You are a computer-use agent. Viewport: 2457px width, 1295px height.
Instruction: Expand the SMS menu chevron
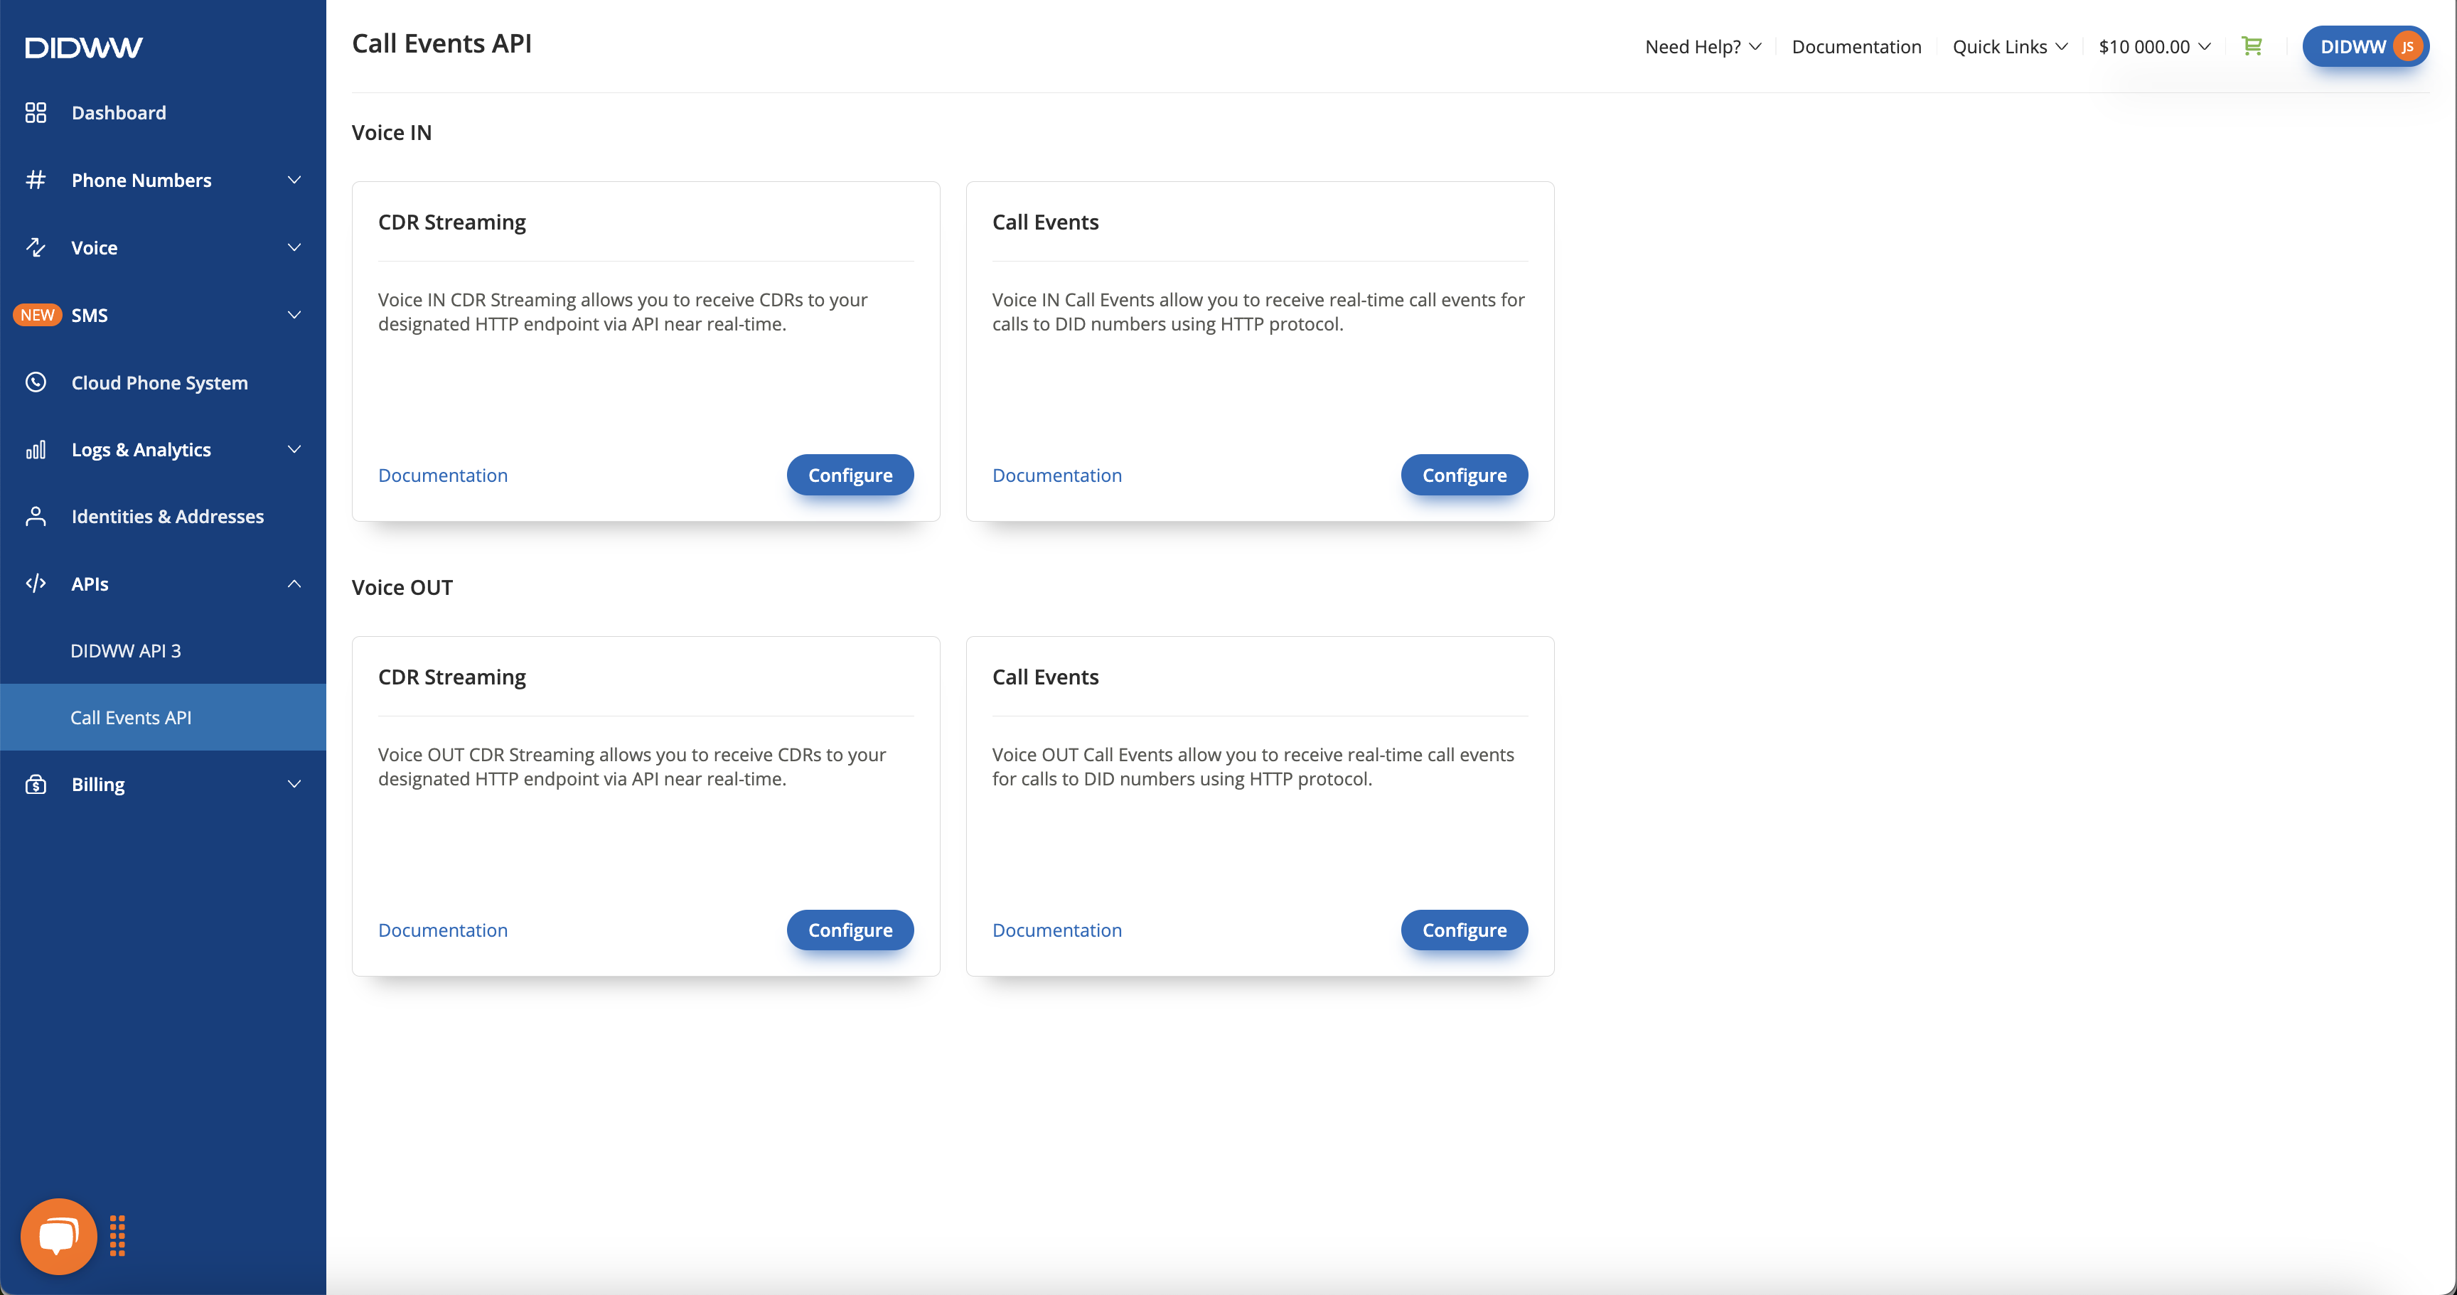[295, 315]
